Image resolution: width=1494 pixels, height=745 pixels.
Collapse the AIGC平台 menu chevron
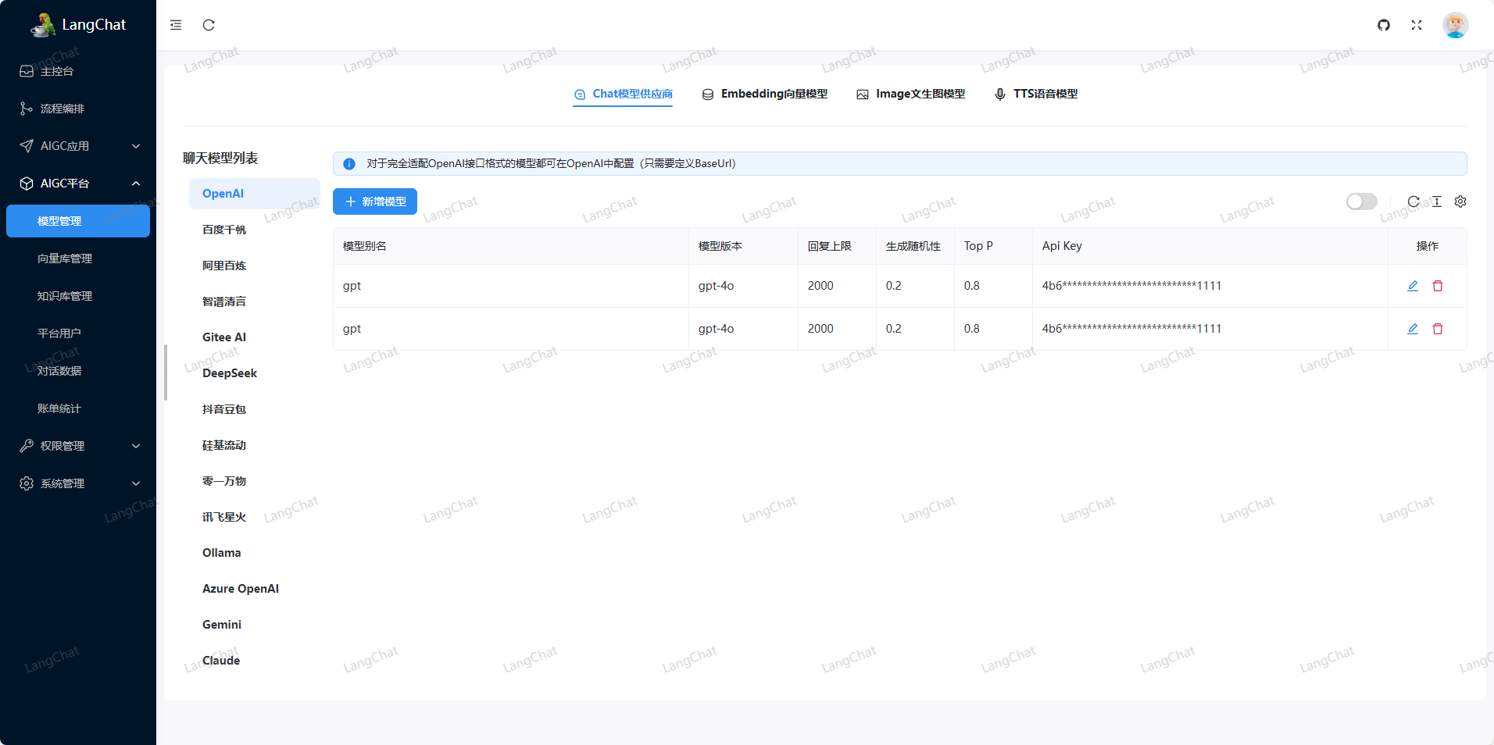click(136, 184)
